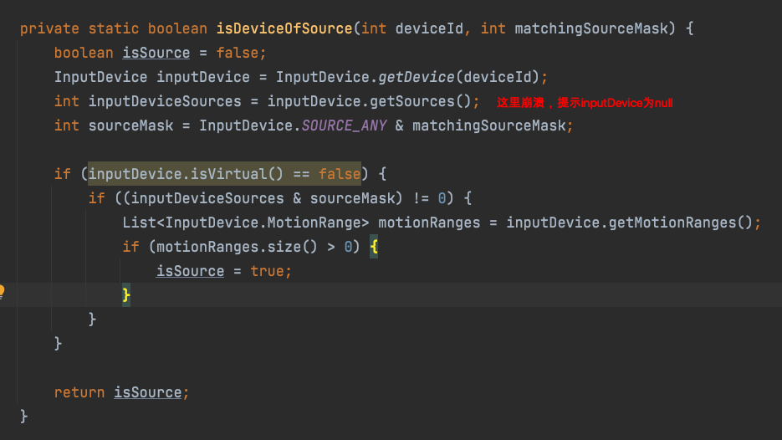Click the yellow lightbulb quick-fix icon
Image resolution: width=782 pixels, height=440 pixels.
click(x=3, y=292)
